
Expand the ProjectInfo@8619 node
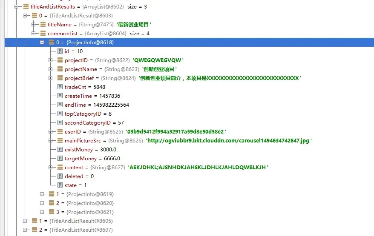(42, 194)
